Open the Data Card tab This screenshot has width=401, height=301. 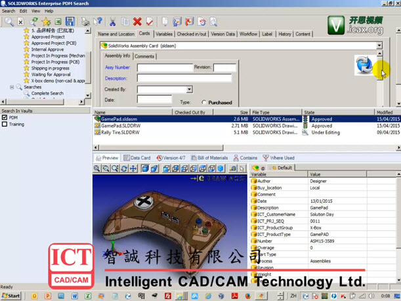coord(137,158)
